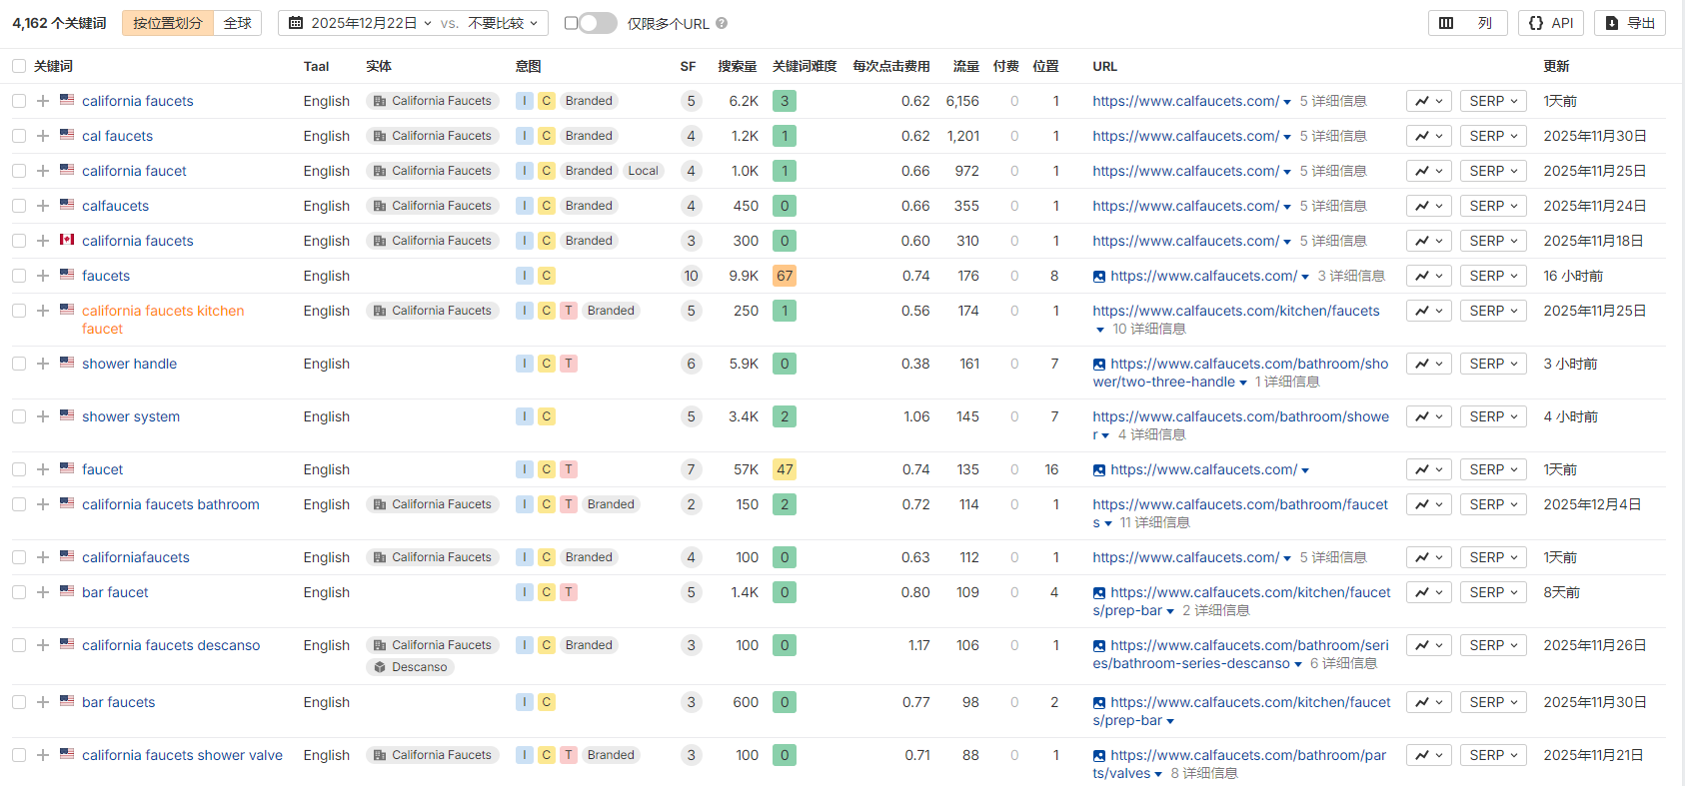Open SERP dropdown for 'shower handle'
The height and width of the screenshot is (786, 1685).
point(1493,364)
